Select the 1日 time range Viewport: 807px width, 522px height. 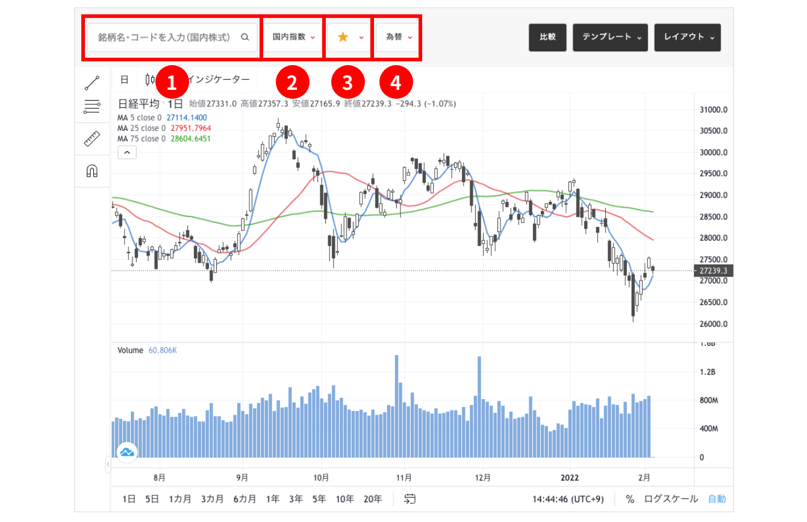coord(129,499)
